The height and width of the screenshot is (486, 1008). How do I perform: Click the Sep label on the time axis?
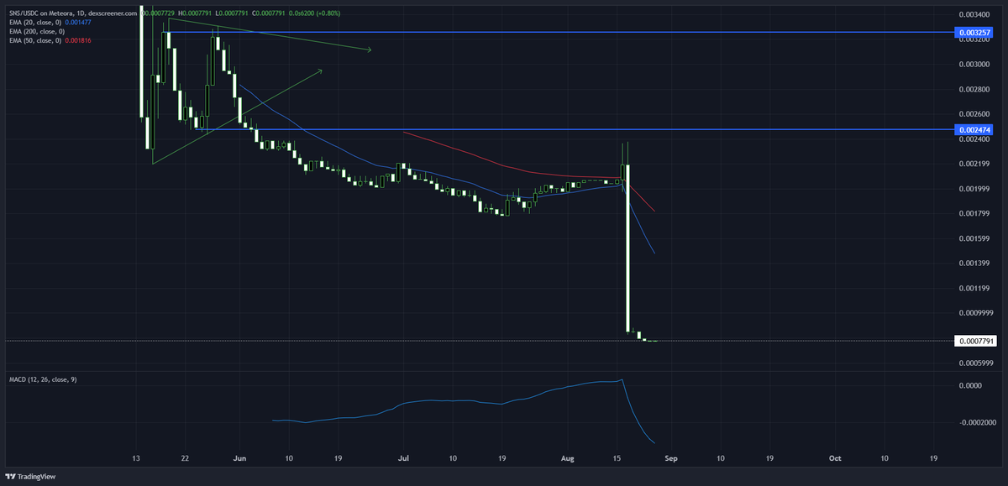[670, 458]
